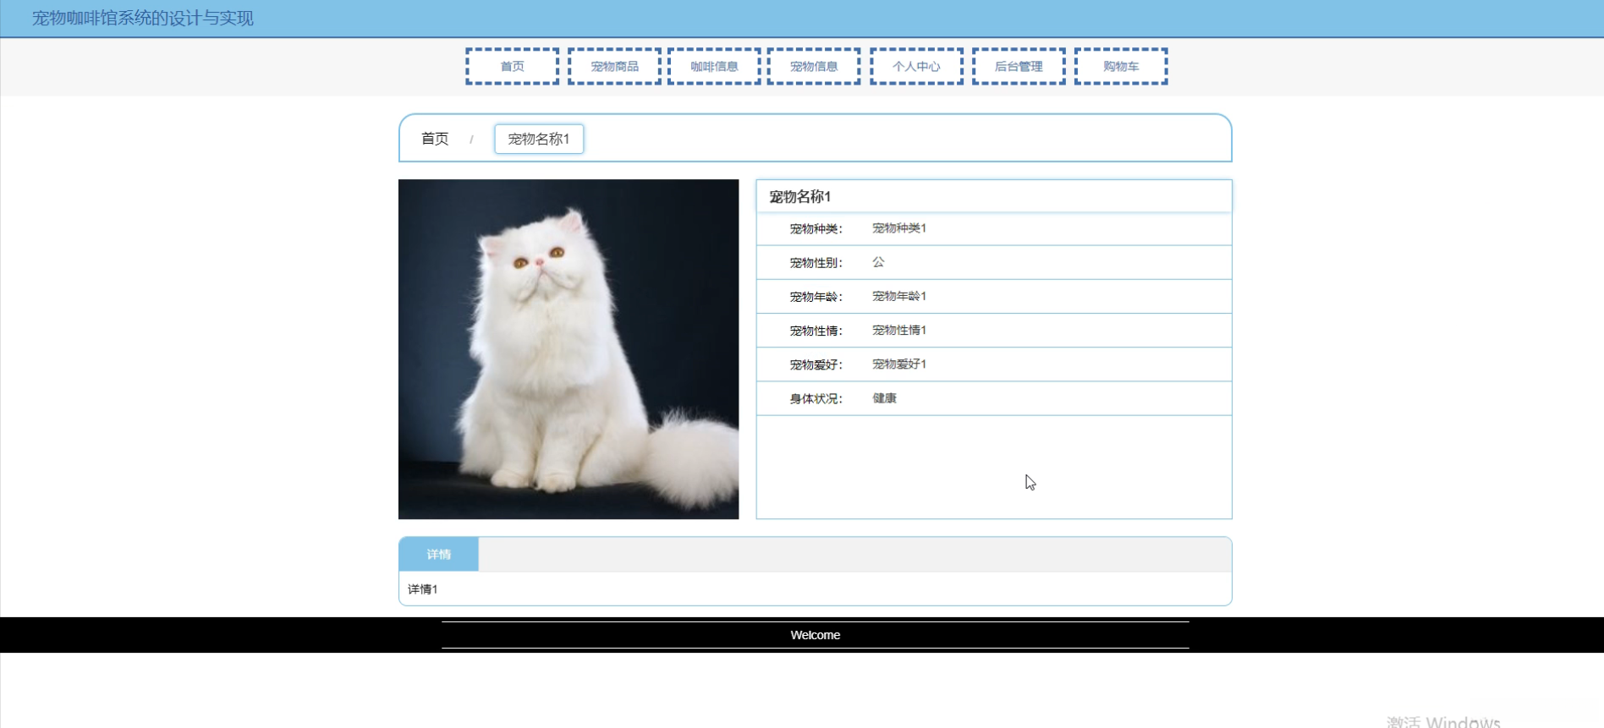This screenshot has height=728, width=1604.
Task: Click the 详情1 description text
Action: [x=423, y=589]
